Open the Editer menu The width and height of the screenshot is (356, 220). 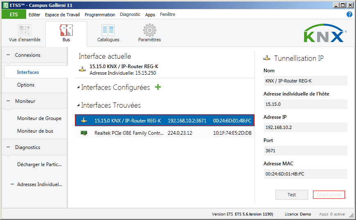coord(34,15)
